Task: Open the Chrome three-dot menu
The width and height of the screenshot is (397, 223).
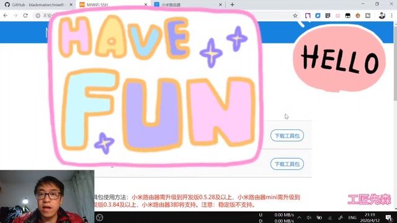Action: point(392,15)
